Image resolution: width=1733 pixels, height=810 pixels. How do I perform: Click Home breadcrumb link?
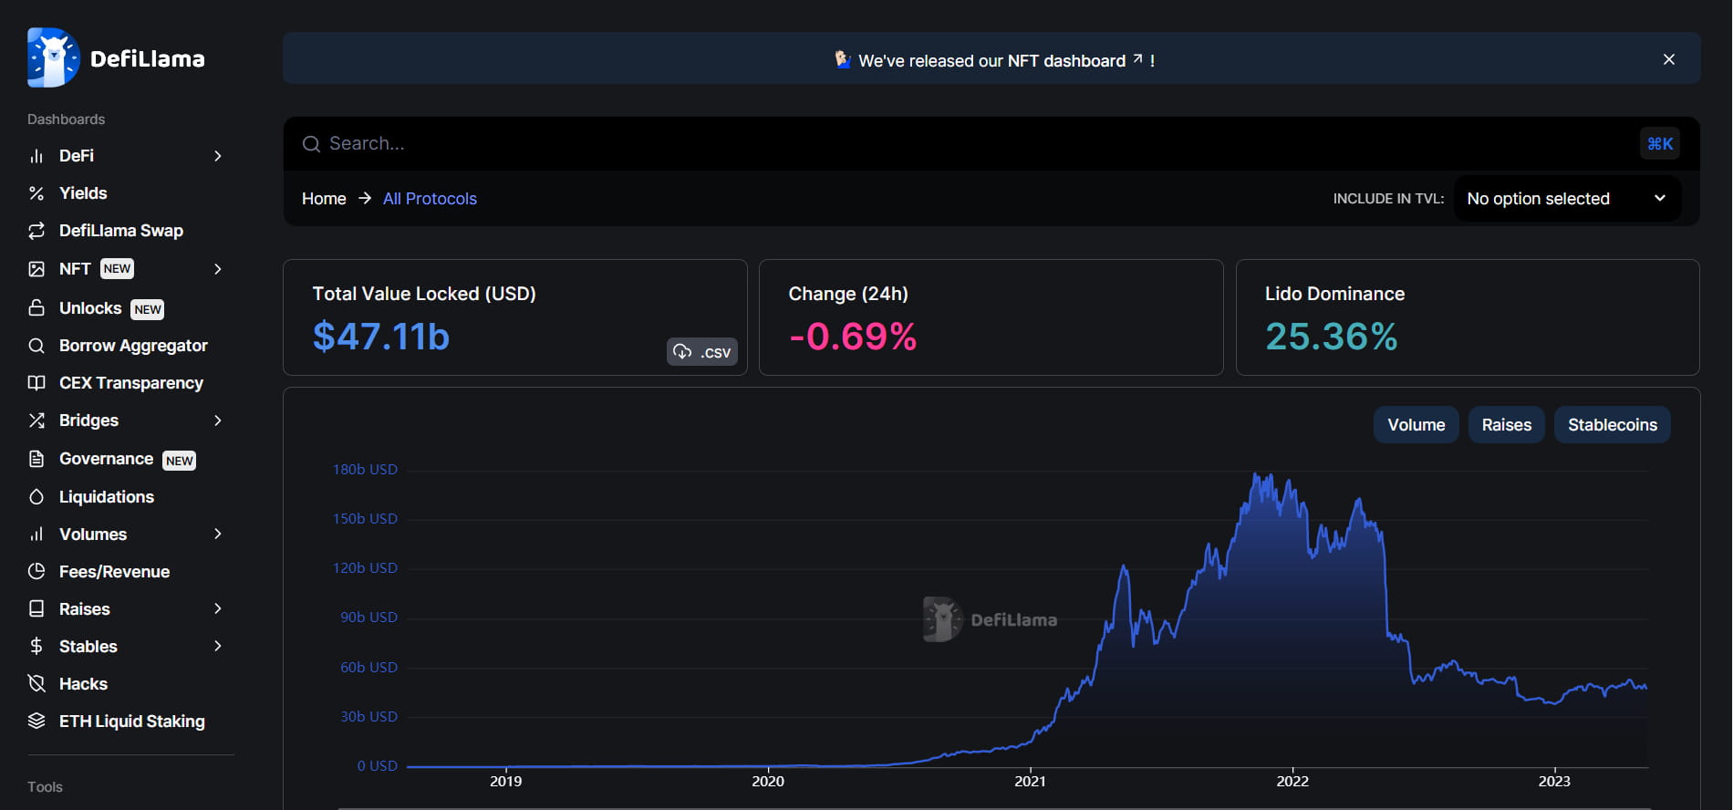click(x=324, y=199)
